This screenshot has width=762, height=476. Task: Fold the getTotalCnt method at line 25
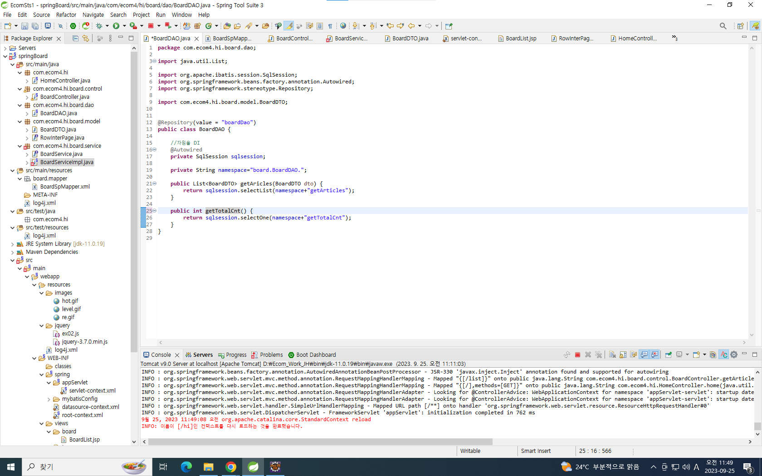pos(154,211)
